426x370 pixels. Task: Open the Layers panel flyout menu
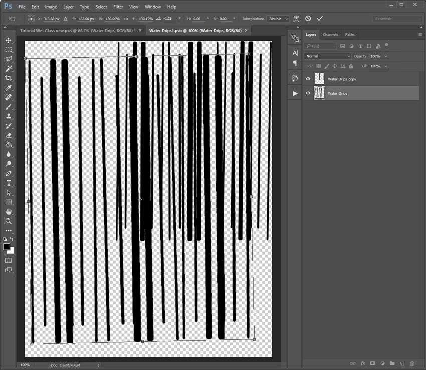pyautogui.click(x=420, y=35)
